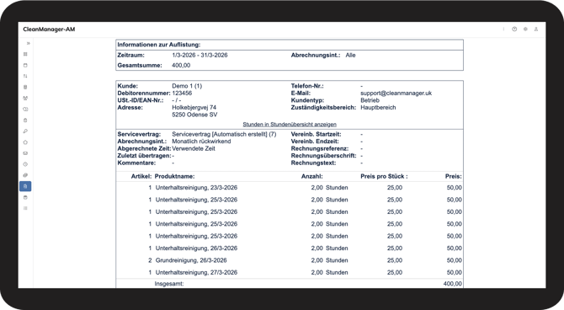Click address line 'Holkebjergvej 74'
The image size is (564, 310).
[x=194, y=108]
